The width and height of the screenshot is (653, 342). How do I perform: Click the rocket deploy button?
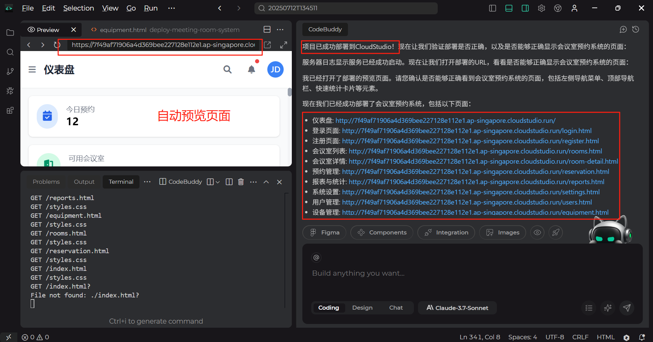coord(556,233)
